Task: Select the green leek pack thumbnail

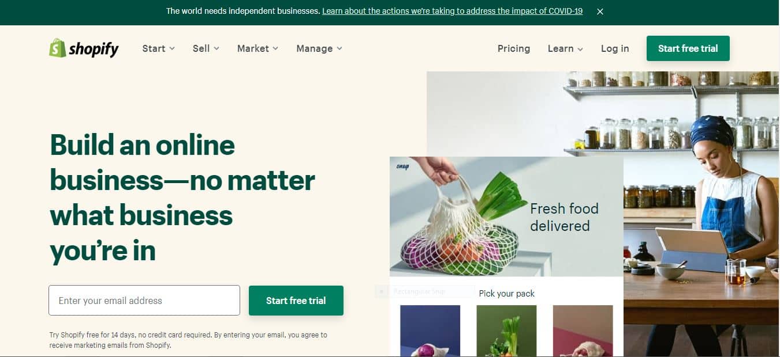Action: pyautogui.click(x=506, y=331)
